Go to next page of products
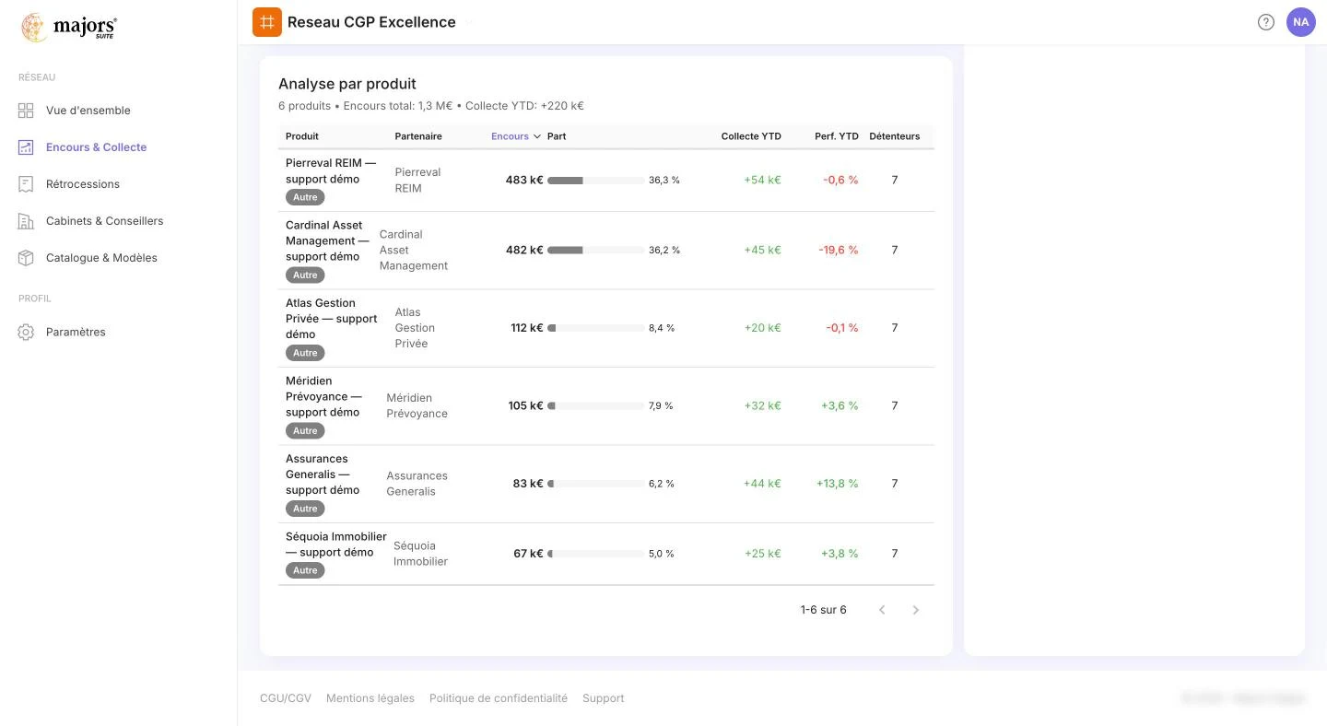1327x726 pixels. [915, 610]
